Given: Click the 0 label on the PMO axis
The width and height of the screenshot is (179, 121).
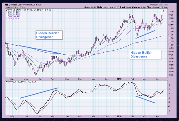Looking at the screenshot, I should (170, 98).
